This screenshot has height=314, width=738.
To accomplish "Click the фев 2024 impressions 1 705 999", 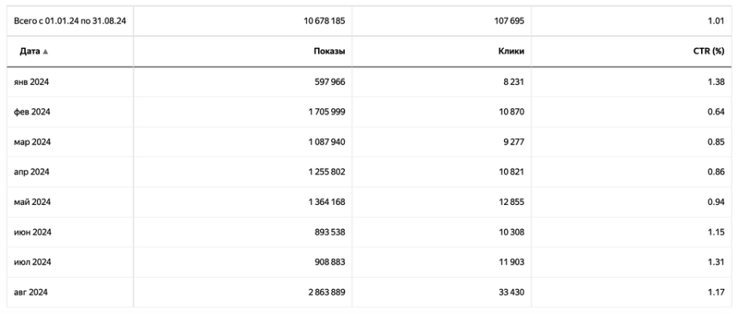I will (x=324, y=111).
